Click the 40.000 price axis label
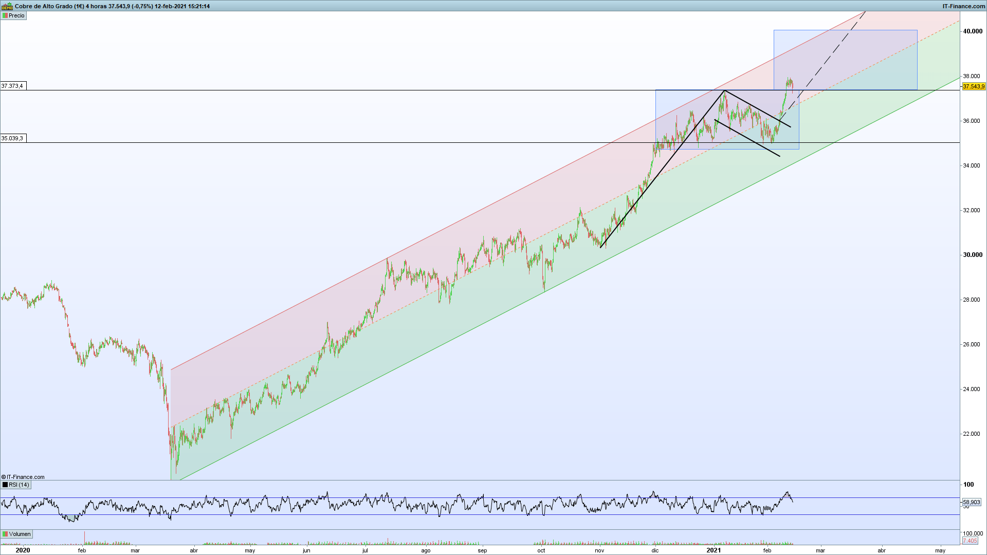 point(973,31)
